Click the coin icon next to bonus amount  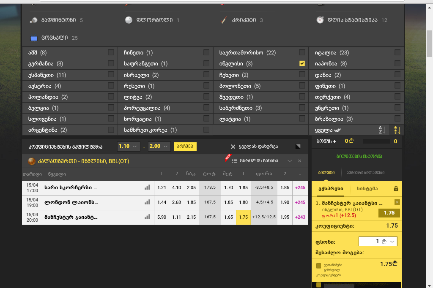[x=351, y=141]
